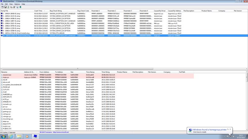This screenshot has width=248, height=139.
Task: Close the homegroup printer notification balloon
Action: [x=230, y=129]
